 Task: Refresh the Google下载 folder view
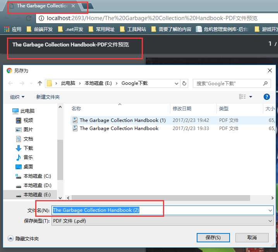(184, 84)
